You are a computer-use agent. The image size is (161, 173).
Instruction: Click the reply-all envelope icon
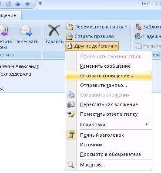click(4, 30)
